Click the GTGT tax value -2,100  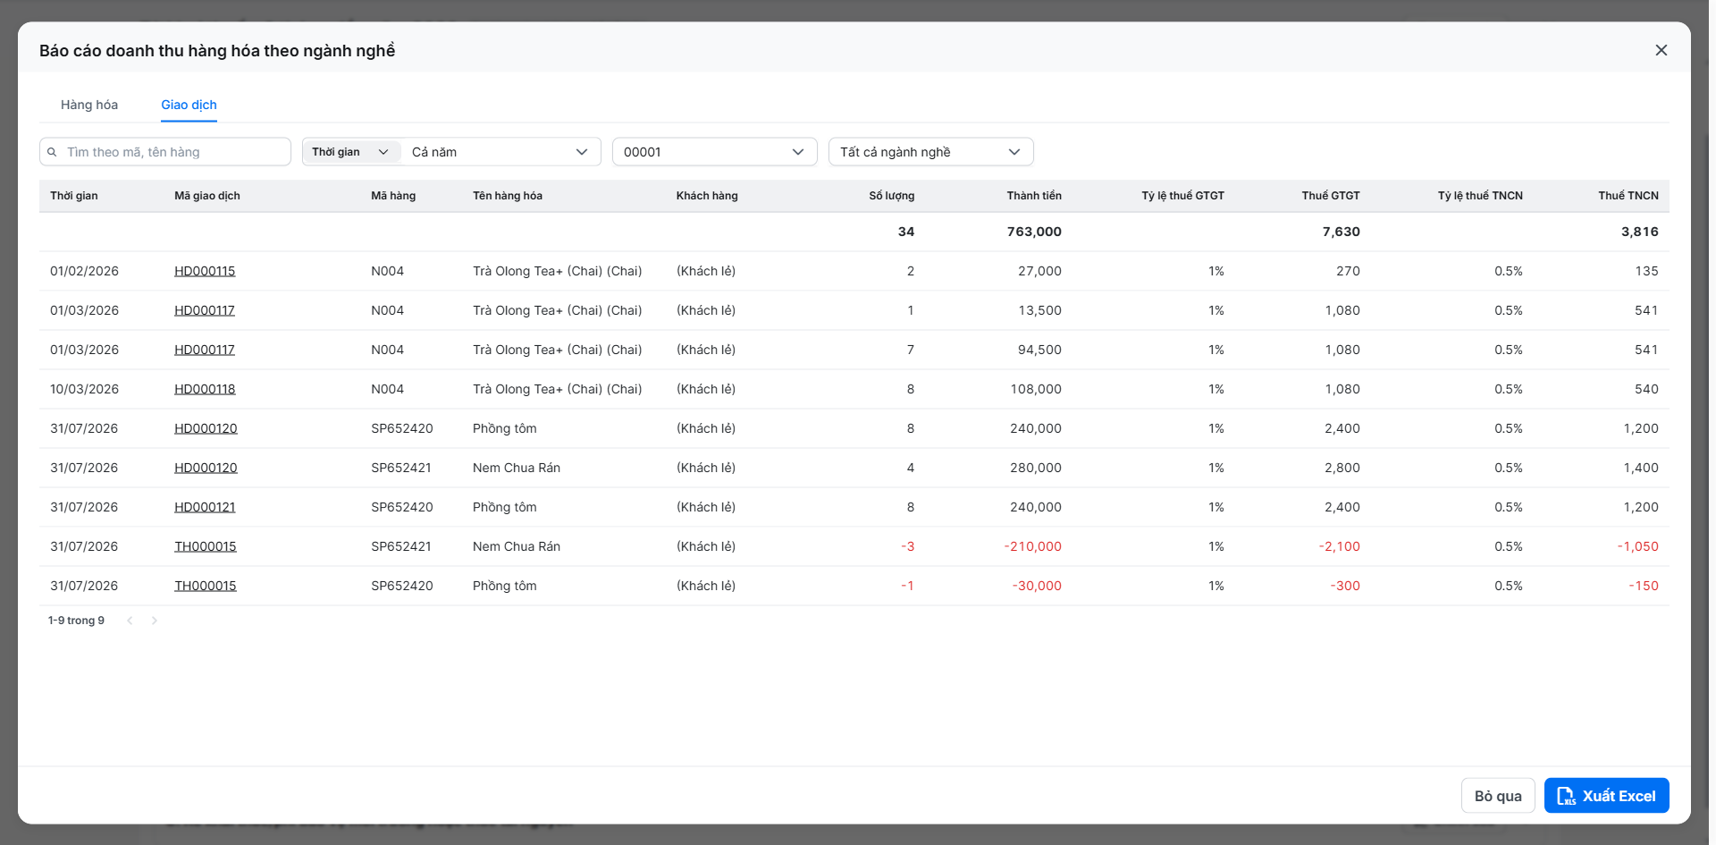click(1340, 546)
